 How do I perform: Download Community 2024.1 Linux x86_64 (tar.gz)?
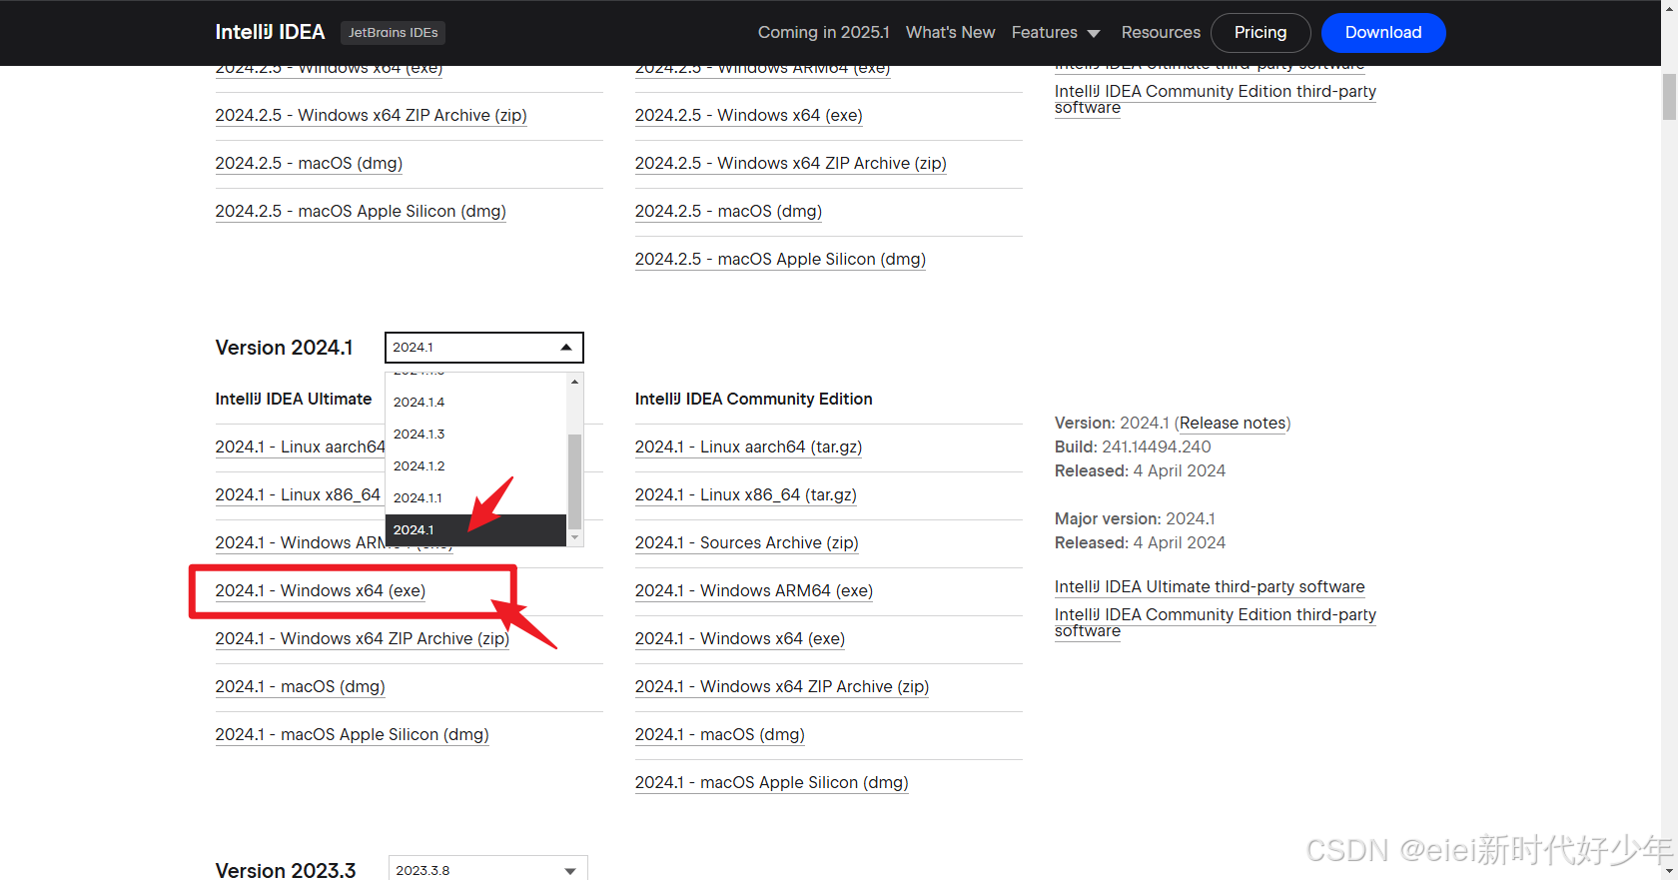pos(745,494)
